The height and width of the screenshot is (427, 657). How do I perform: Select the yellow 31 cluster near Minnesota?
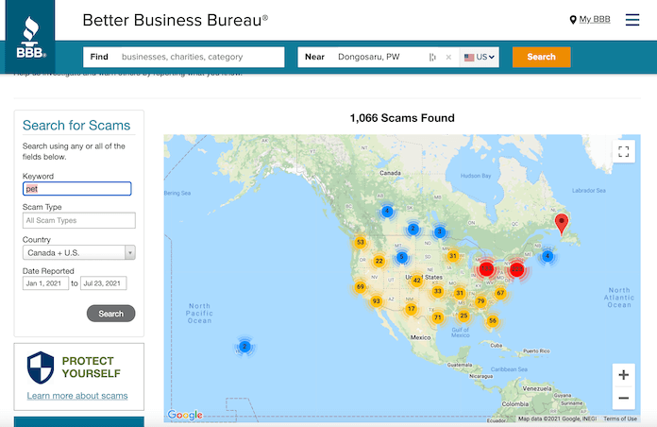pyautogui.click(x=452, y=256)
